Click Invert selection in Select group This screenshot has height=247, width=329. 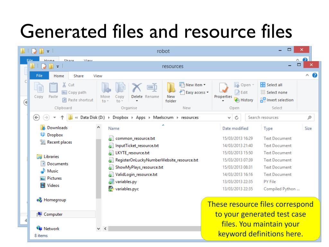click(277, 100)
